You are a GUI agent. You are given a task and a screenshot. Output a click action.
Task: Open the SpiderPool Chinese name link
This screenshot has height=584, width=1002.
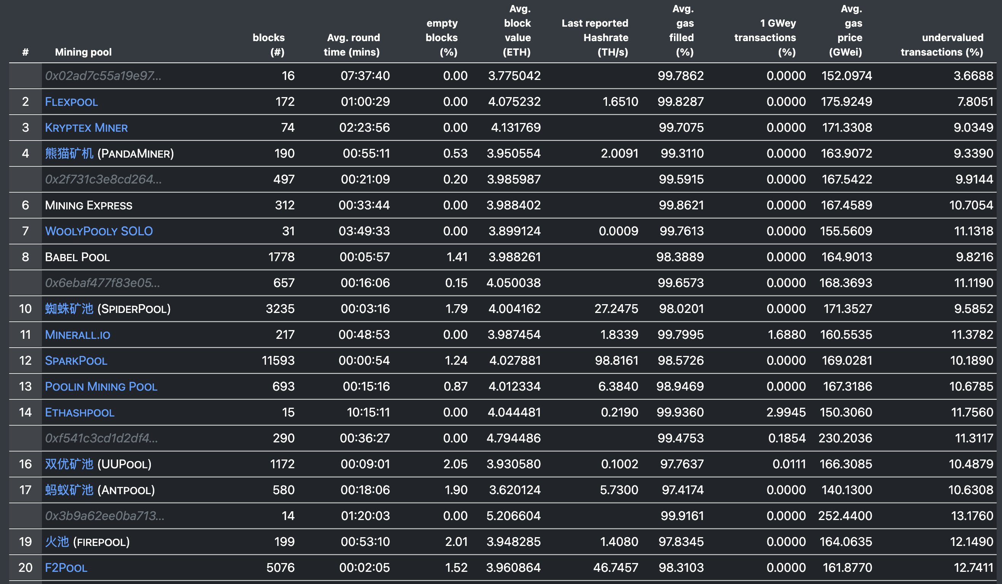69,309
